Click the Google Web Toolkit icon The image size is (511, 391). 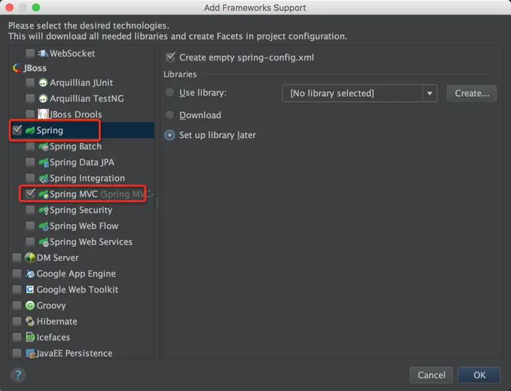pyautogui.click(x=30, y=289)
